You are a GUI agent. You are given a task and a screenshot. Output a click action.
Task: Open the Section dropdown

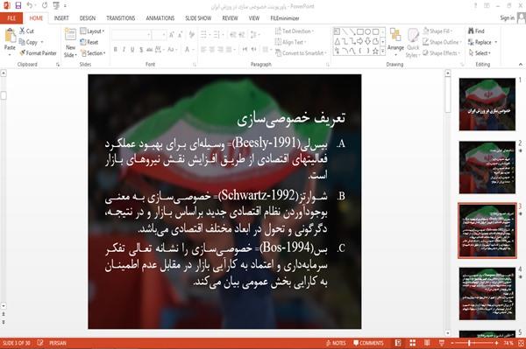tap(93, 52)
